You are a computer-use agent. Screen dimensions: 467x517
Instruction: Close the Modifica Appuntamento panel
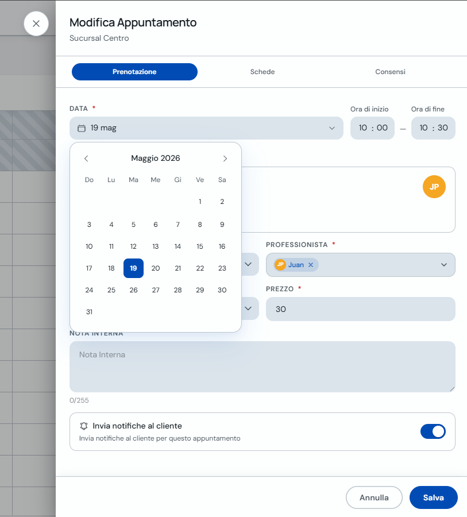(x=36, y=24)
